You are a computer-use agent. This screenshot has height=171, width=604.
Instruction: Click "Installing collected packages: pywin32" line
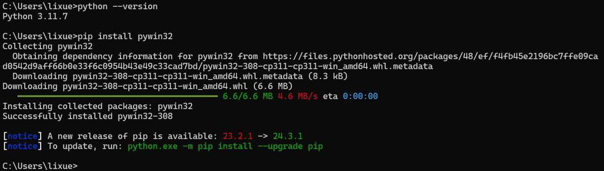pyautogui.click(x=98, y=107)
